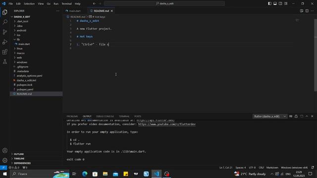The height and width of the screenshot is (178, 317).
Task: Open the Run and Debug view
Action: point(5,42)
